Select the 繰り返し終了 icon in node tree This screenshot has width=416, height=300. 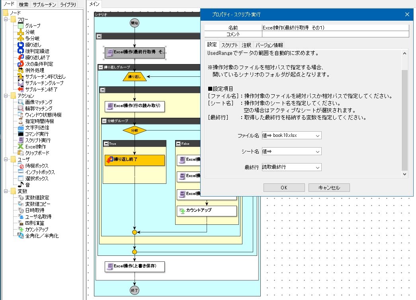point(21,58)
